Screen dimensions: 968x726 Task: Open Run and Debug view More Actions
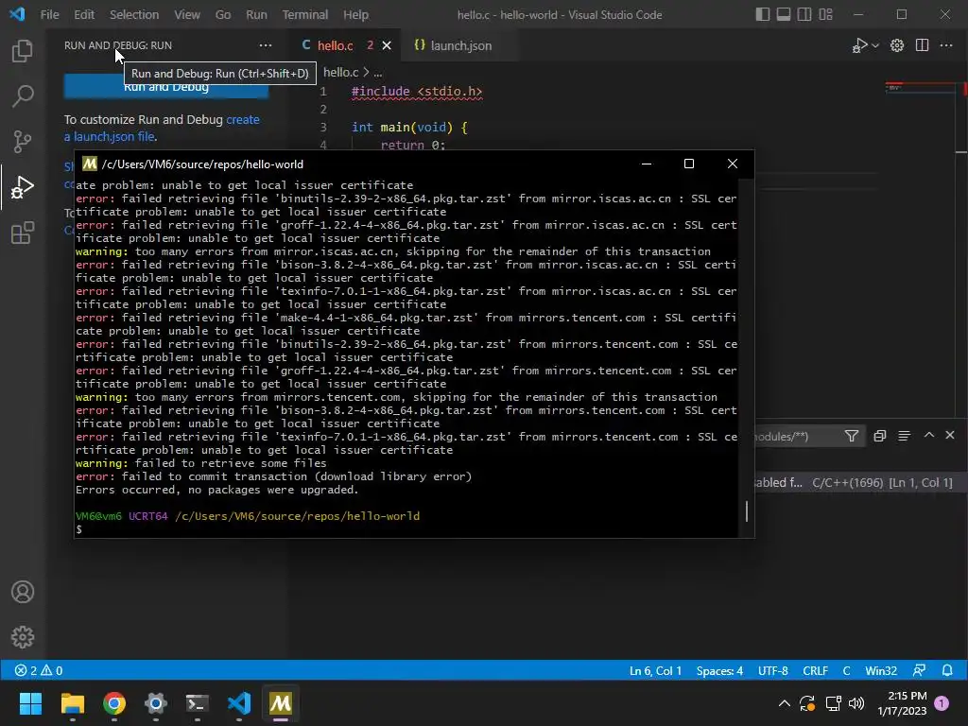coord(266,45)
